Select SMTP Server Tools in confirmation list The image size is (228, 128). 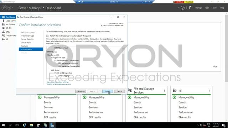[61, 48]
